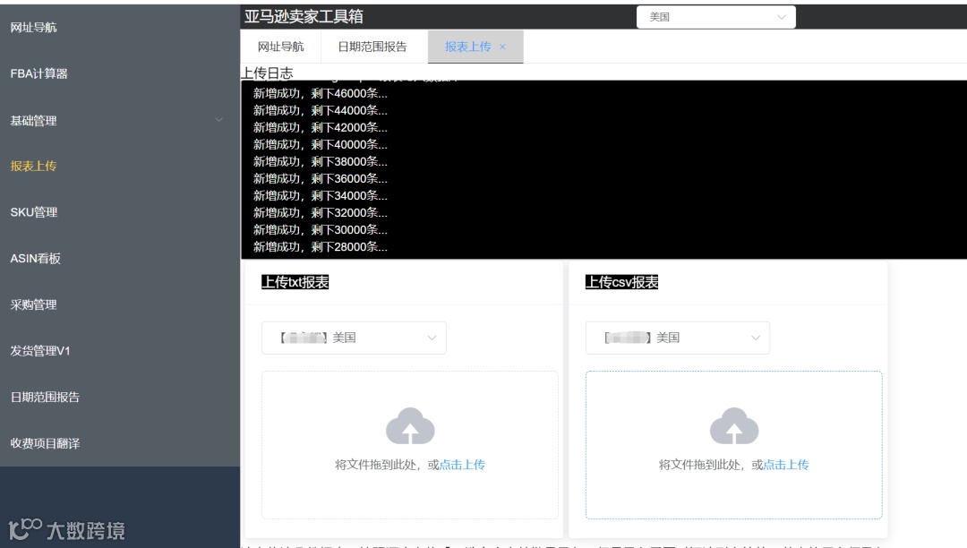
Task: Click log line 剩下42000条
Action: [320, 128]
